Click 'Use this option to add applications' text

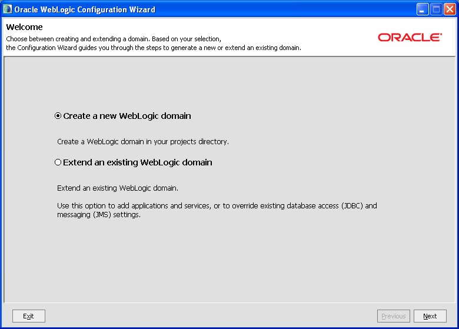pos(217,210)
